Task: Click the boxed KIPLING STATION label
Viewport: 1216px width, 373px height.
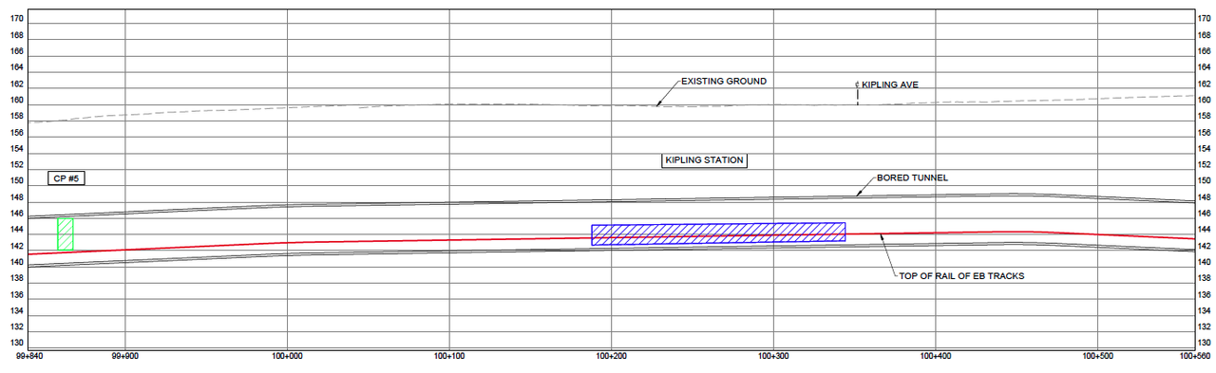Action: [703, 160]
